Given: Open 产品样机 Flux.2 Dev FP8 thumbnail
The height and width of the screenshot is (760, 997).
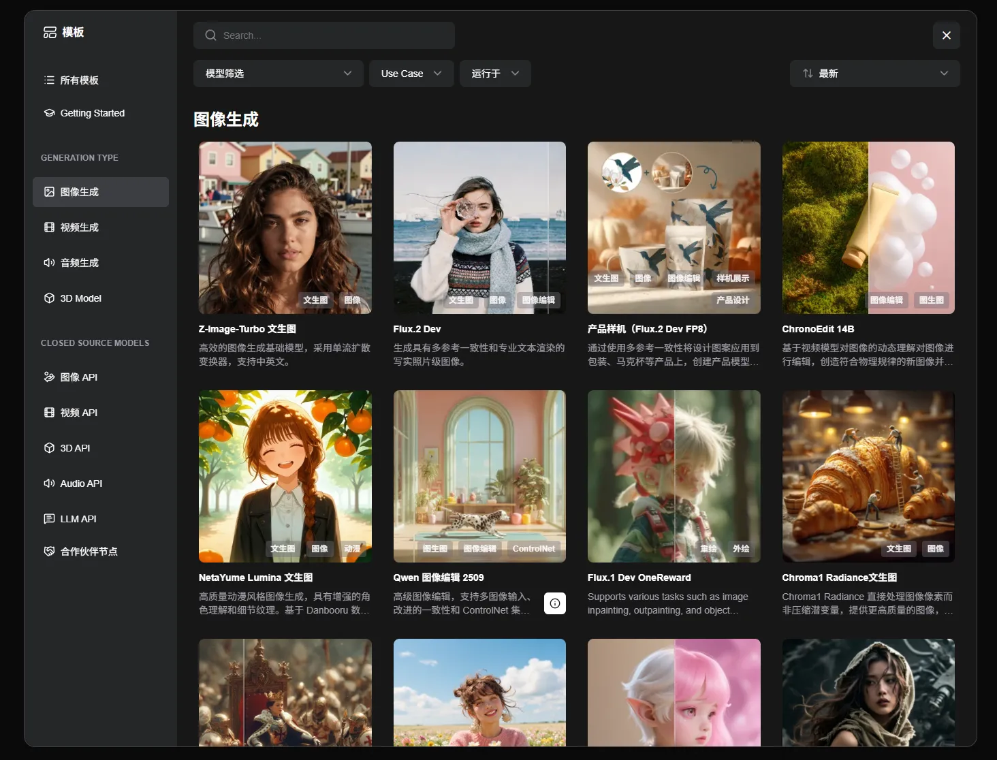Looking at the screenshot, I should click(674, 227).
